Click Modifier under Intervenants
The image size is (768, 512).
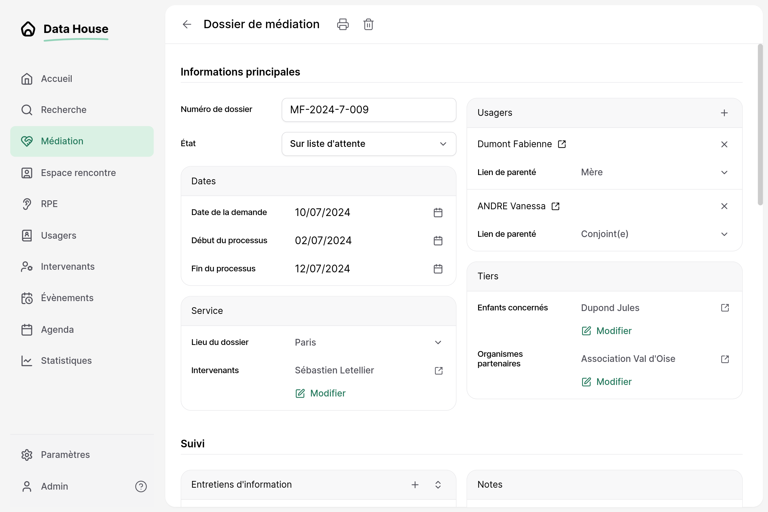[320, 393]
